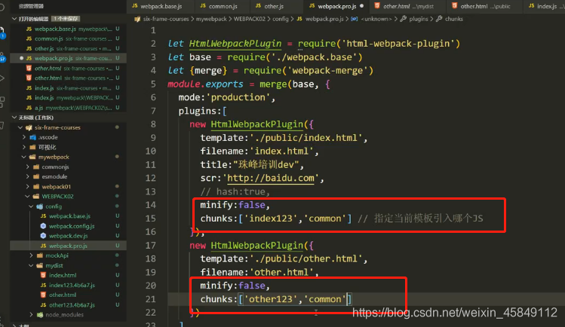Collapse the mywebpack folder

point(24,157)
